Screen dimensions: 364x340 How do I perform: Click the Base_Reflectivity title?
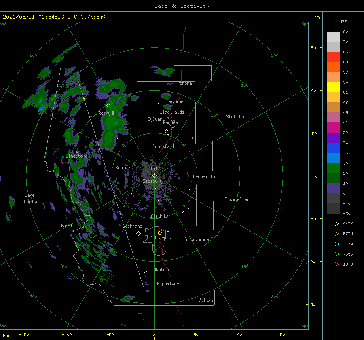tap(182, 6)
